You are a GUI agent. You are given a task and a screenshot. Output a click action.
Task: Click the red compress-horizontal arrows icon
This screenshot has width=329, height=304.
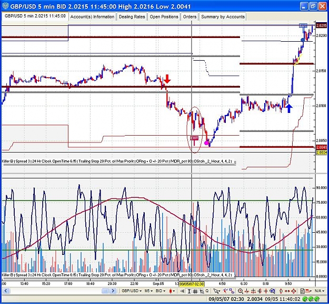(x=247, y=291)
